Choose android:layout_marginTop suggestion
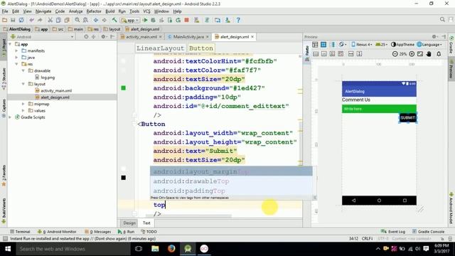455x256 pixels. tap(231, 171)
